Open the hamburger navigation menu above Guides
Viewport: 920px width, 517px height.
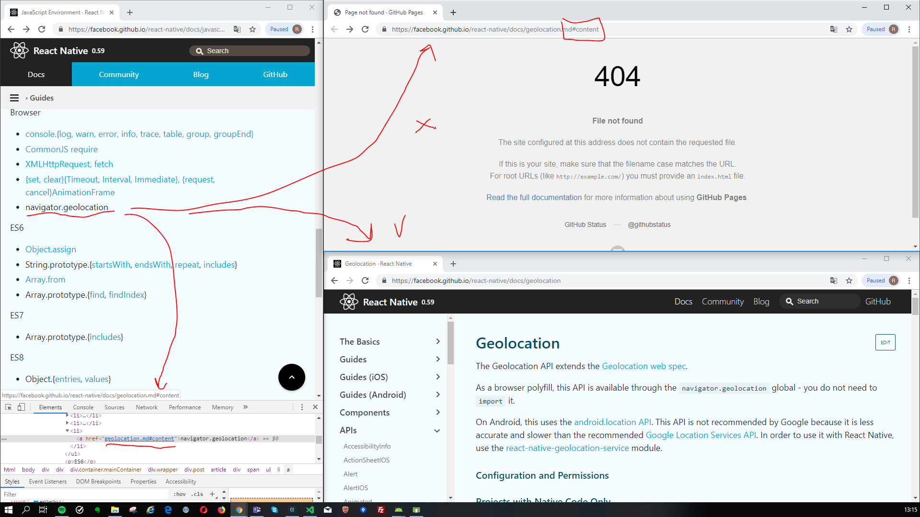pos(14,98)
